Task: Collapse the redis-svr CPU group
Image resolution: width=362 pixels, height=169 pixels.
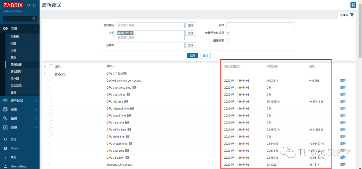Action: tap(45, 74)
